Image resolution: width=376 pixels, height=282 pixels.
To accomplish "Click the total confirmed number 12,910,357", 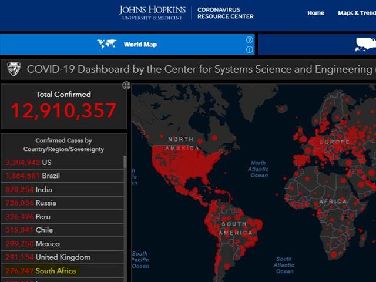I will 63,110.
